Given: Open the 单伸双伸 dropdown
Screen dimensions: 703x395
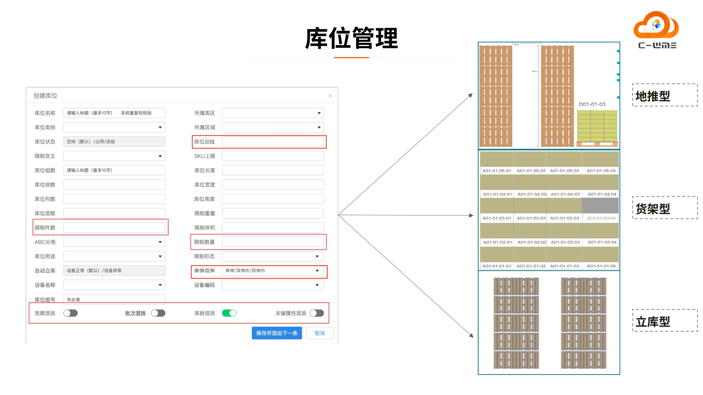Looking at the screenshot, I should point(273,271).
